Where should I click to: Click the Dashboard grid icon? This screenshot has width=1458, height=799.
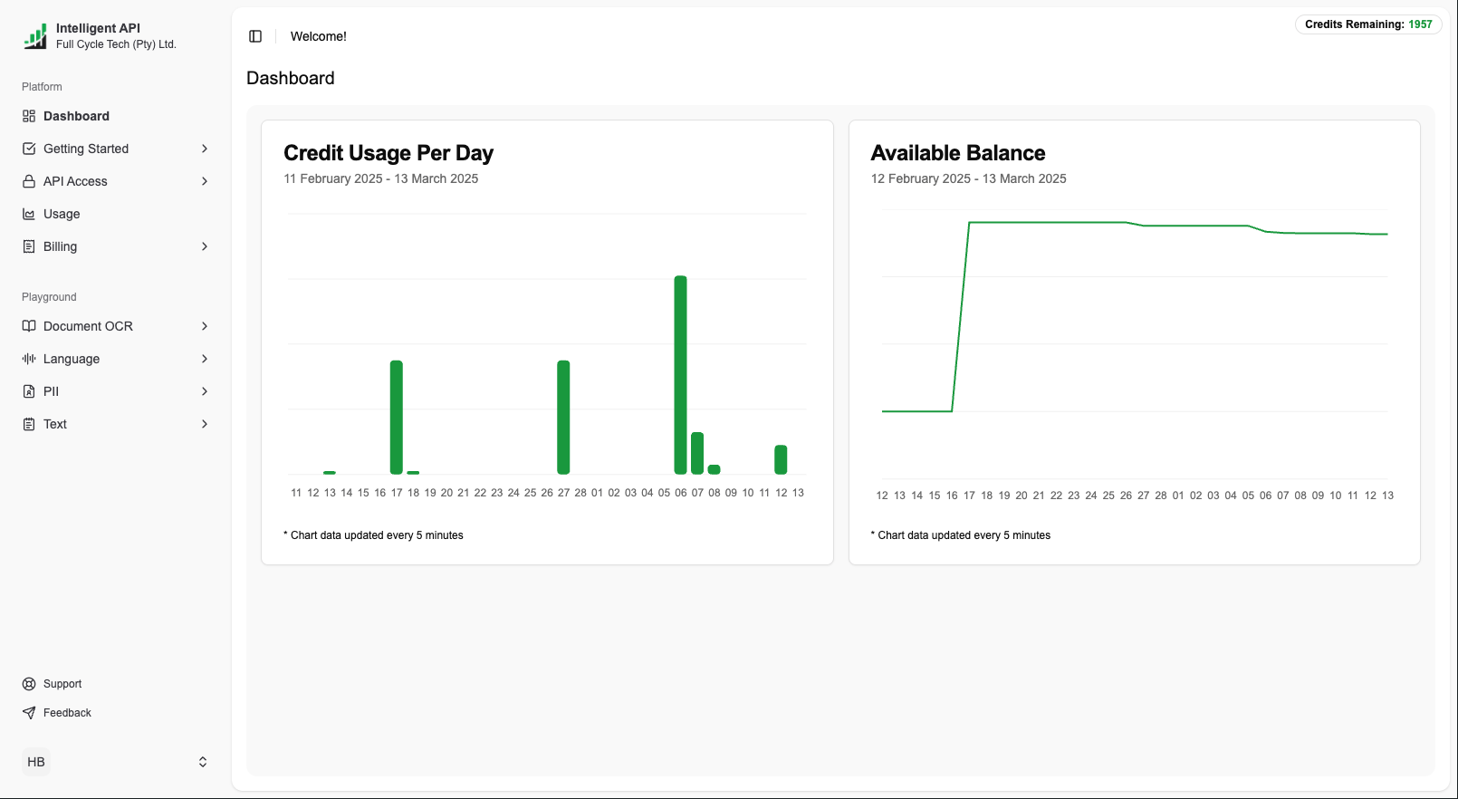[29, 116]
